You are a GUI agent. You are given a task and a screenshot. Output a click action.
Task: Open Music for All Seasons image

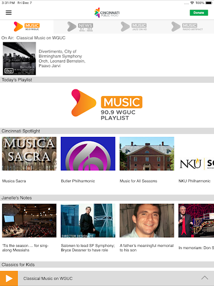(x=147, y=154)
